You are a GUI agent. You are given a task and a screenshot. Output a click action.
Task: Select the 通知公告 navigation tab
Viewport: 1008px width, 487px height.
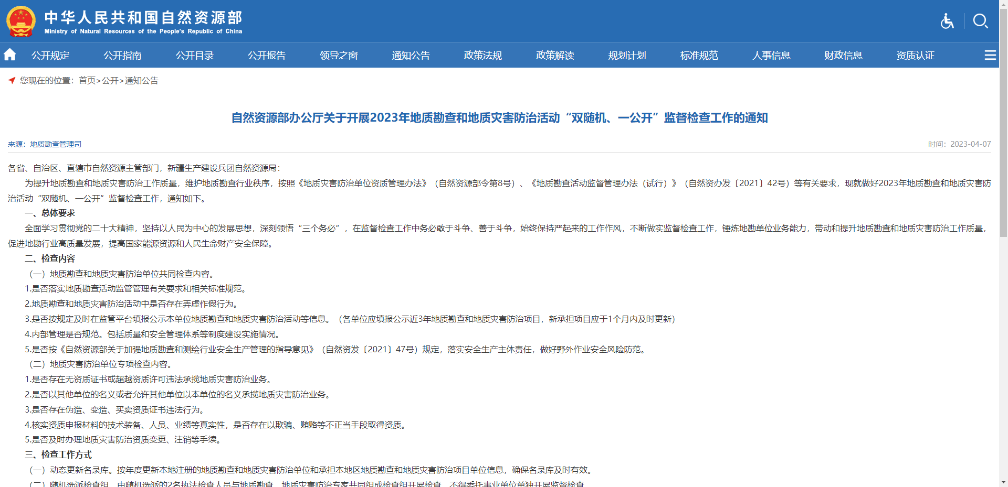coord(411,56)
